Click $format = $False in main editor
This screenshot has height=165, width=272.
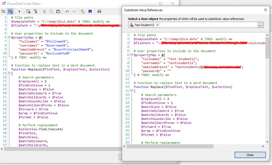click(x=33, y=117)
